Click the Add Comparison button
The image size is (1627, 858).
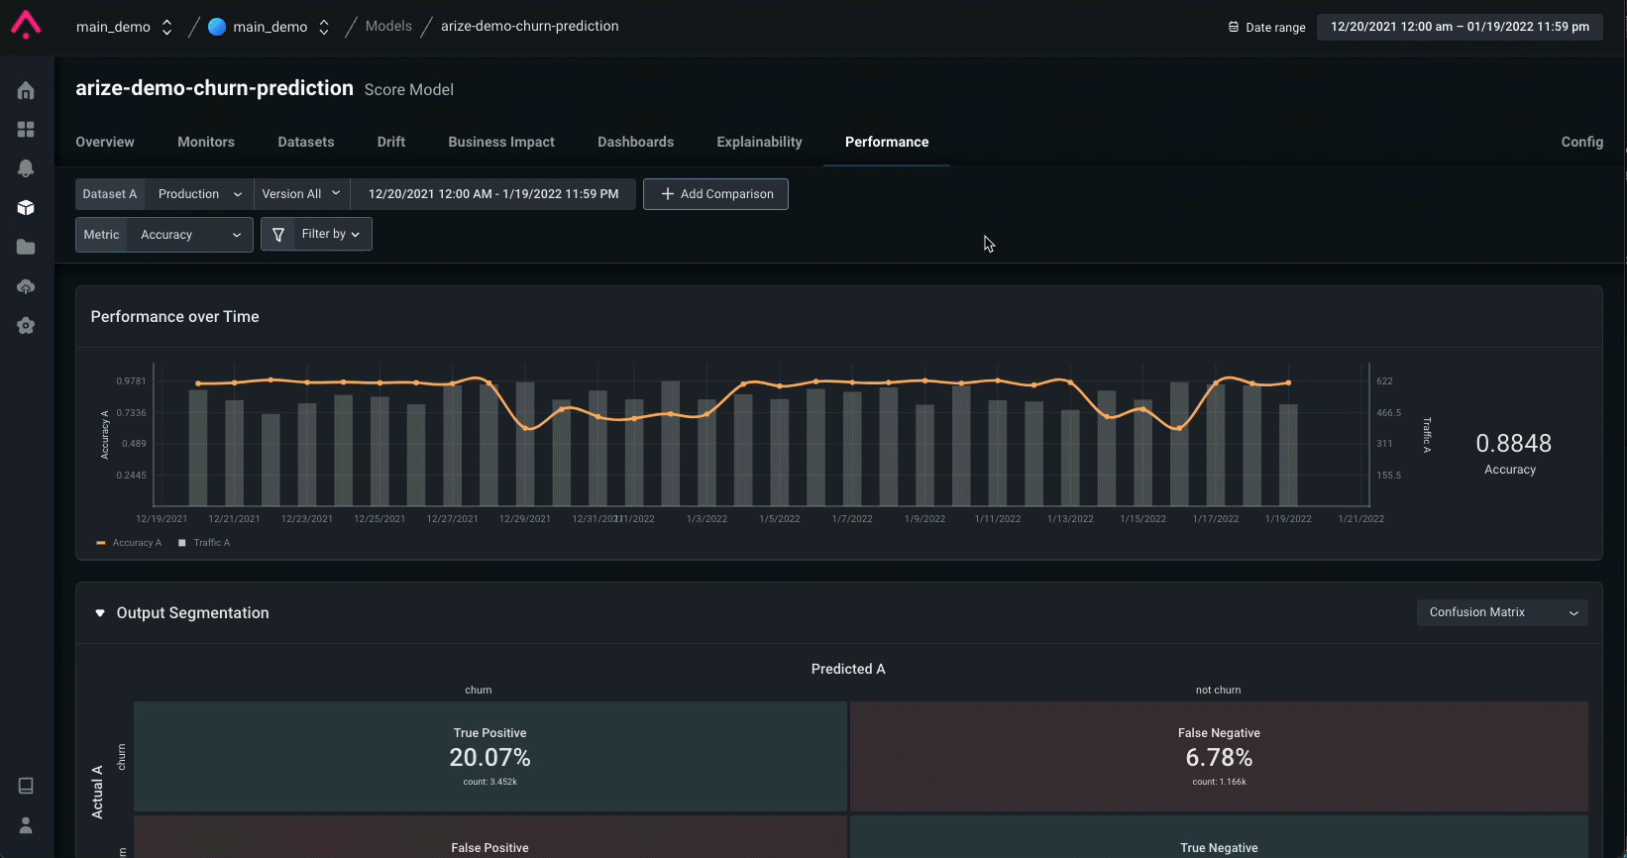coord(715,194)
